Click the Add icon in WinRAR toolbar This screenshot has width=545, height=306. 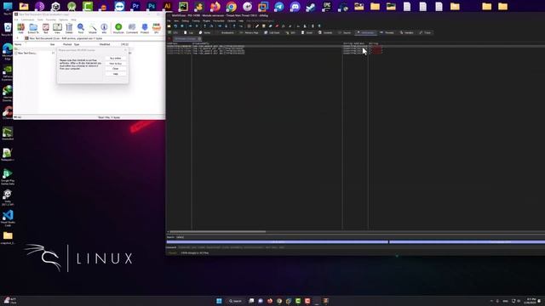pyautogui.click(x=20, y=28)
